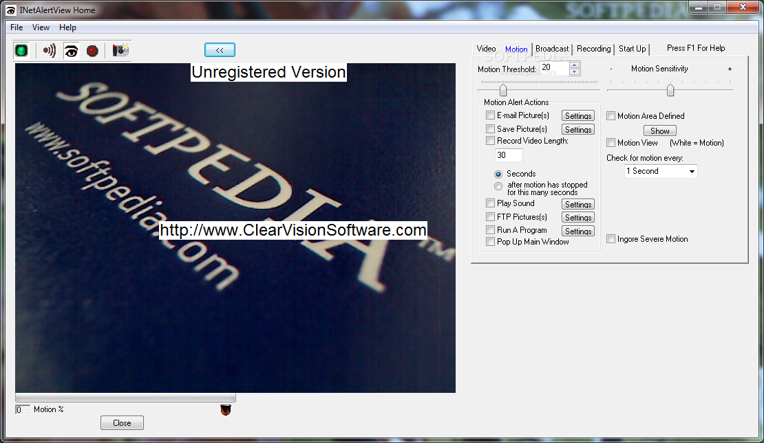
Task: Click the minus sign by Motion Sensitivity
Action: click(x=611, y=69)
